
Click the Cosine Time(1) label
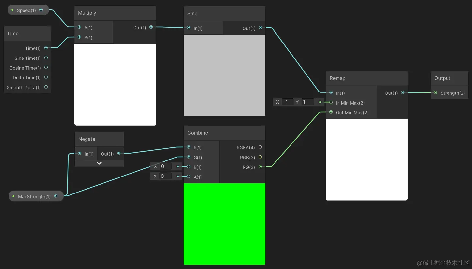[x=25, y=68]
